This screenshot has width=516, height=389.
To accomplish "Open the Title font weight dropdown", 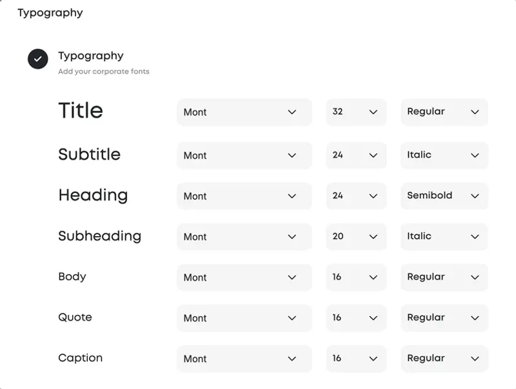I will (x=444, y=112).
